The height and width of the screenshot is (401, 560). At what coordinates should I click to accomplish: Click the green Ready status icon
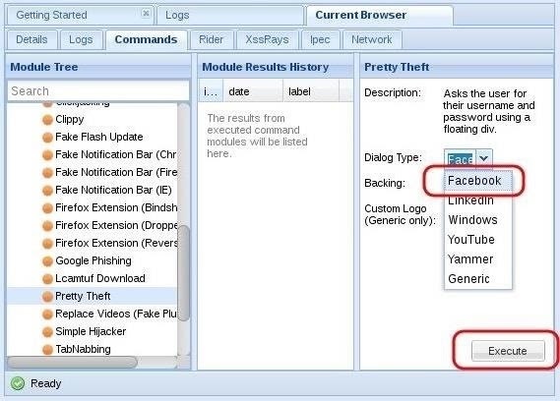[x=18, y=383]
